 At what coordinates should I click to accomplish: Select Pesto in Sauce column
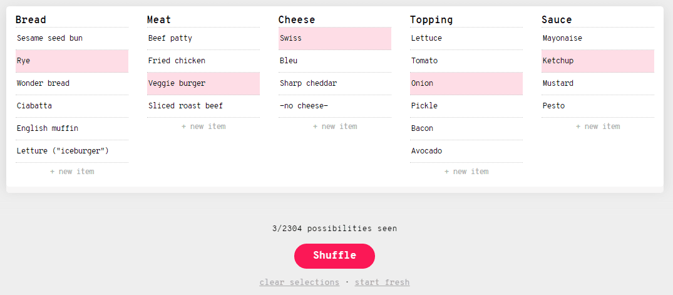tap(598, 106)
